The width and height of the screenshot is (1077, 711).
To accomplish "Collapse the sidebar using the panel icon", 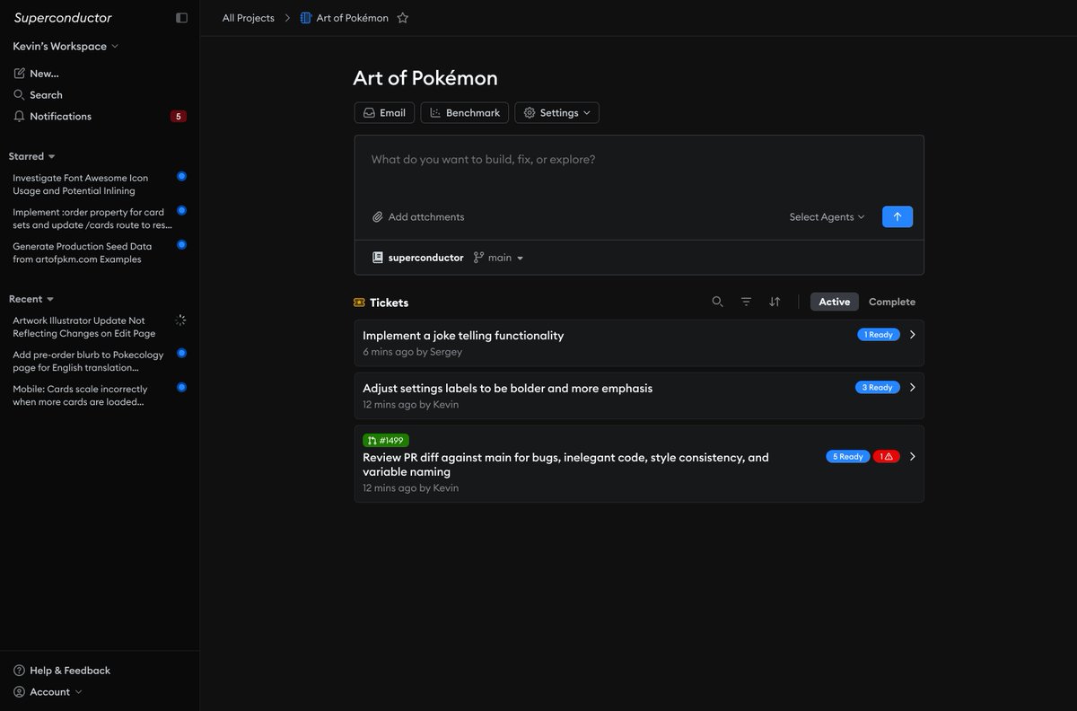I will click(181, 16).
